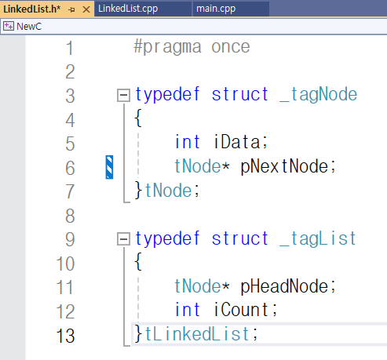Click 'iCount;' on line 12
Screen dimensions: 387x360
(x=246, y=310)
